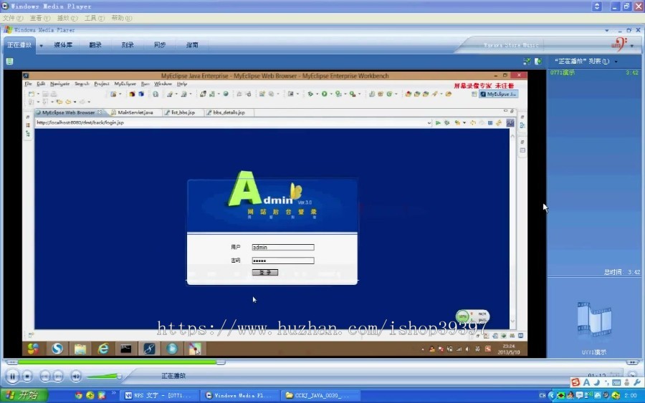The image size is (645, 403).
Task: Switch to the 翻录 tab
Action: point(95,45)
